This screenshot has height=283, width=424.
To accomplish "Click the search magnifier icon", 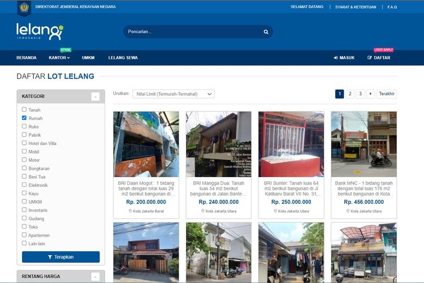I will [x=266, y=32].
